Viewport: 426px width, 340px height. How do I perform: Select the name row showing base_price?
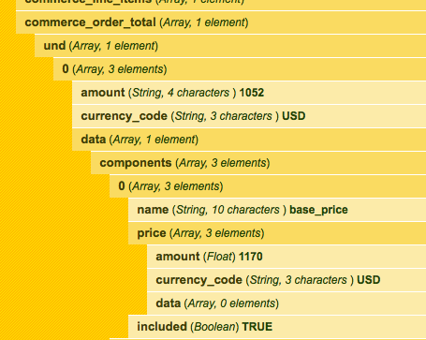277,210
